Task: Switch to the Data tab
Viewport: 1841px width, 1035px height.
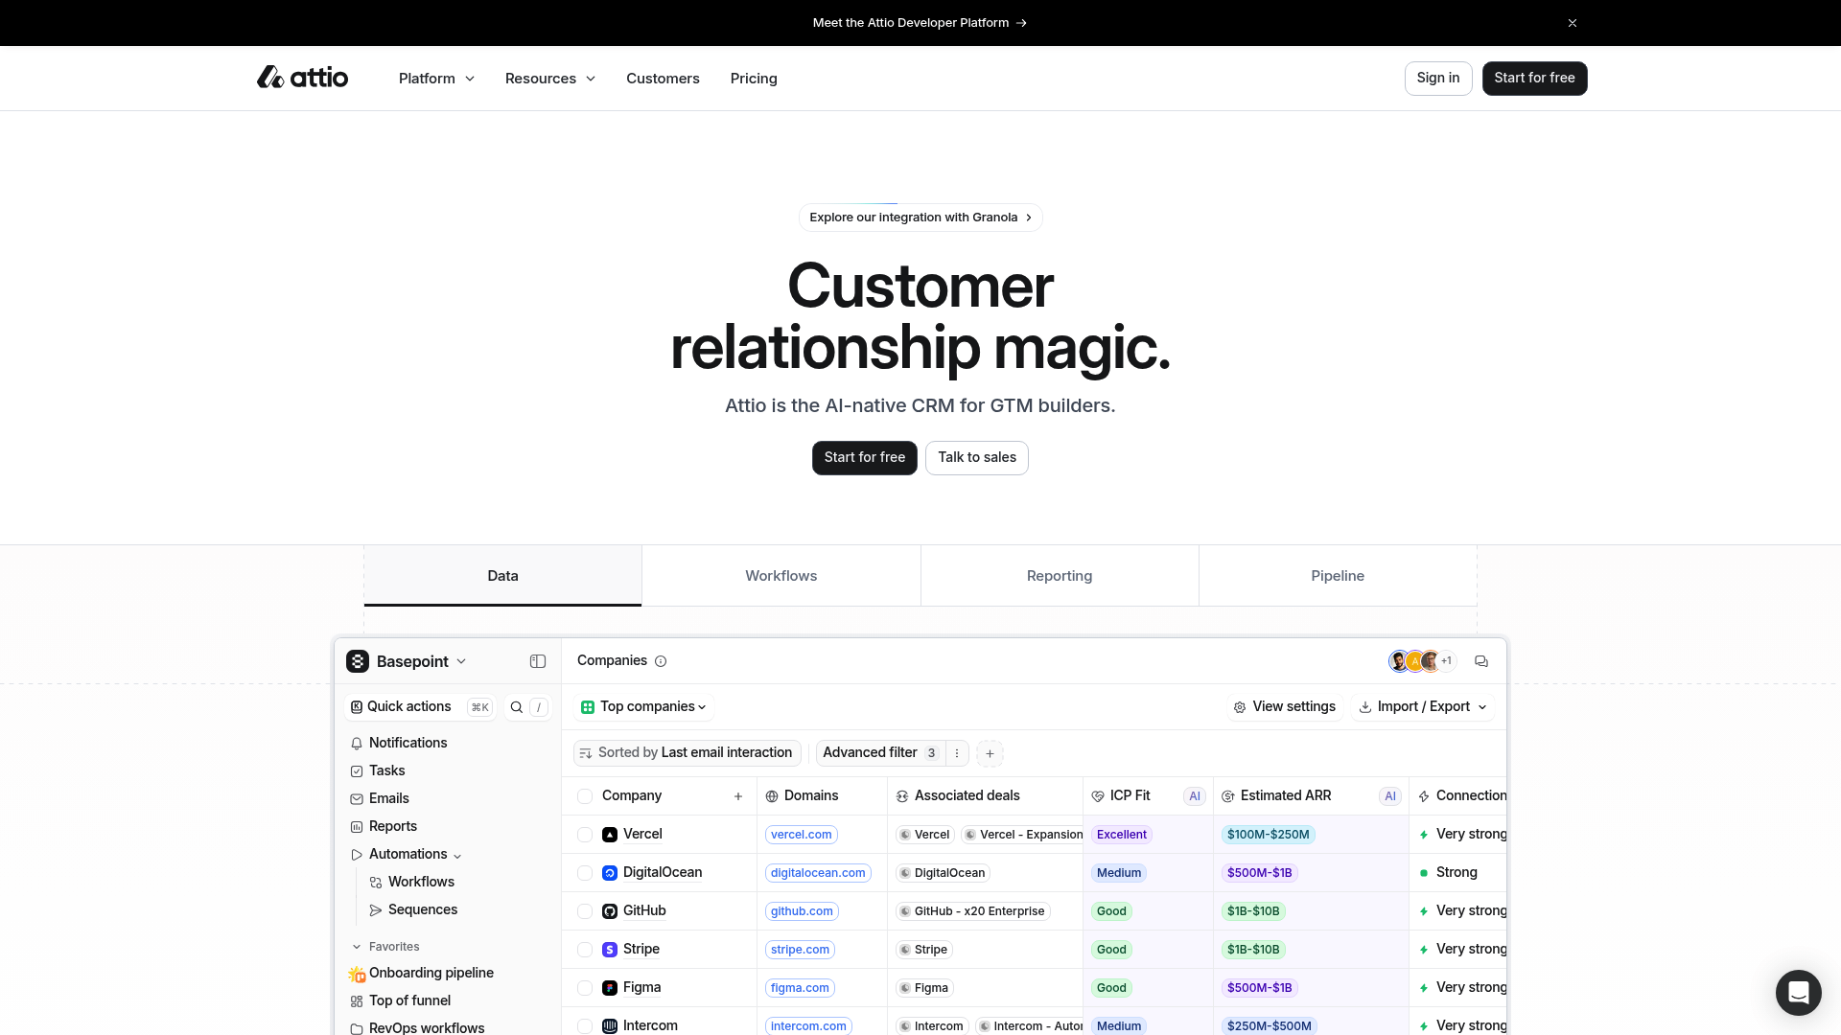Action: point(502,576)
